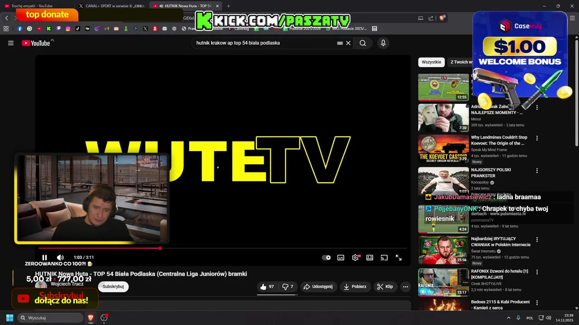Viewport: 579px width, 325px height.
Task: Show hidden system tray icons chevron
Action: [x=508, y=318]
